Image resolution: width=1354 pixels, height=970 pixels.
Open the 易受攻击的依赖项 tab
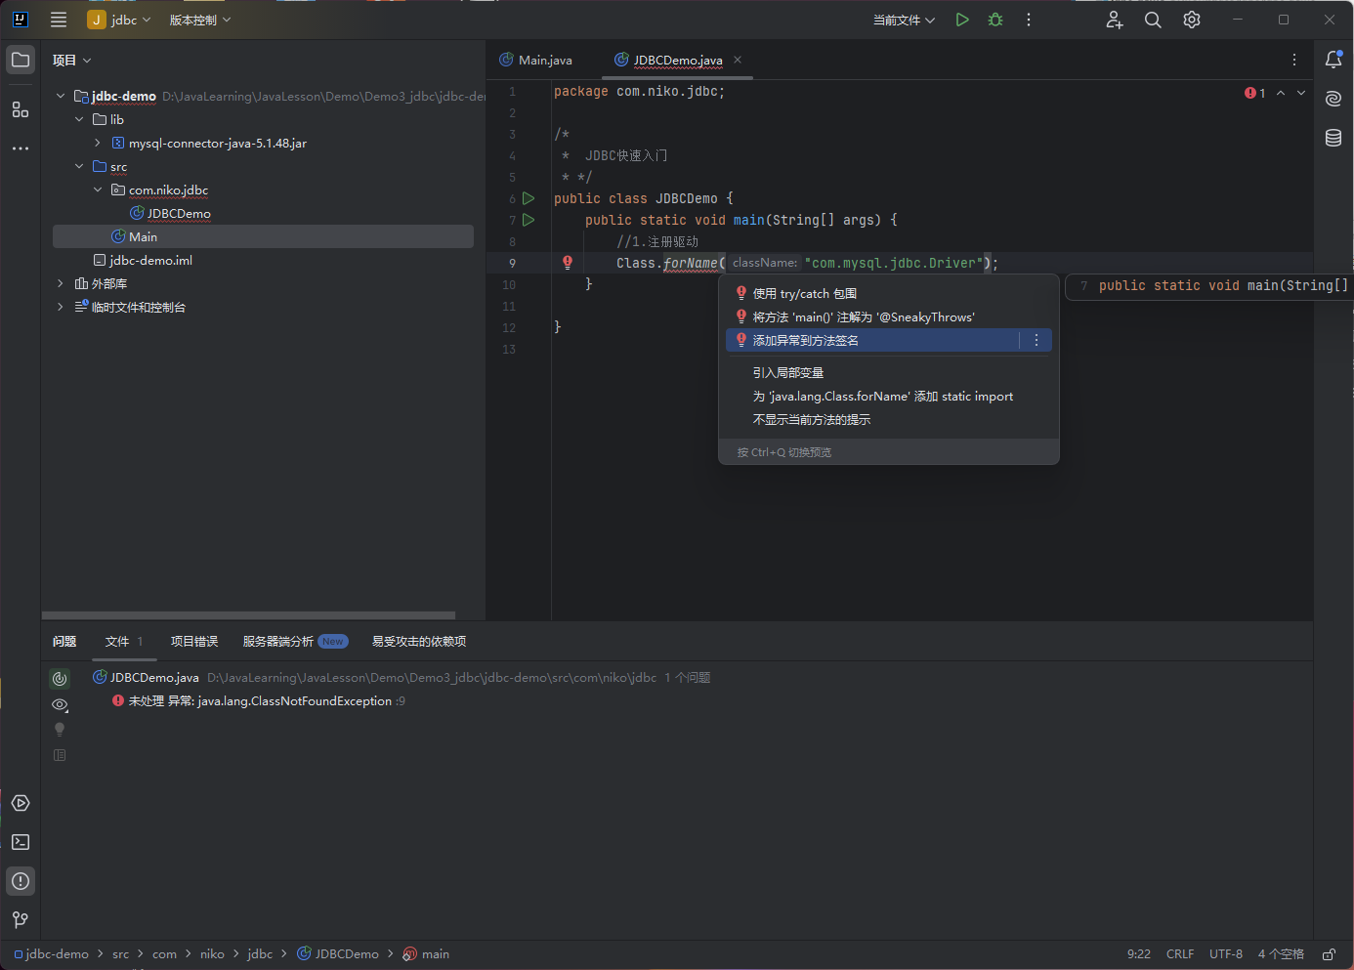pyautogui.click(x=419, y=642)
